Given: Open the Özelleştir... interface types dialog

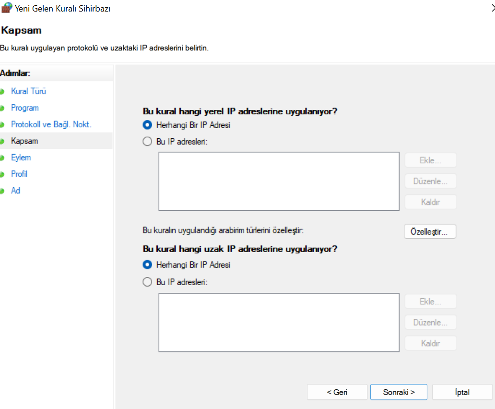Looking at the screenshot, I should point(430,231).
